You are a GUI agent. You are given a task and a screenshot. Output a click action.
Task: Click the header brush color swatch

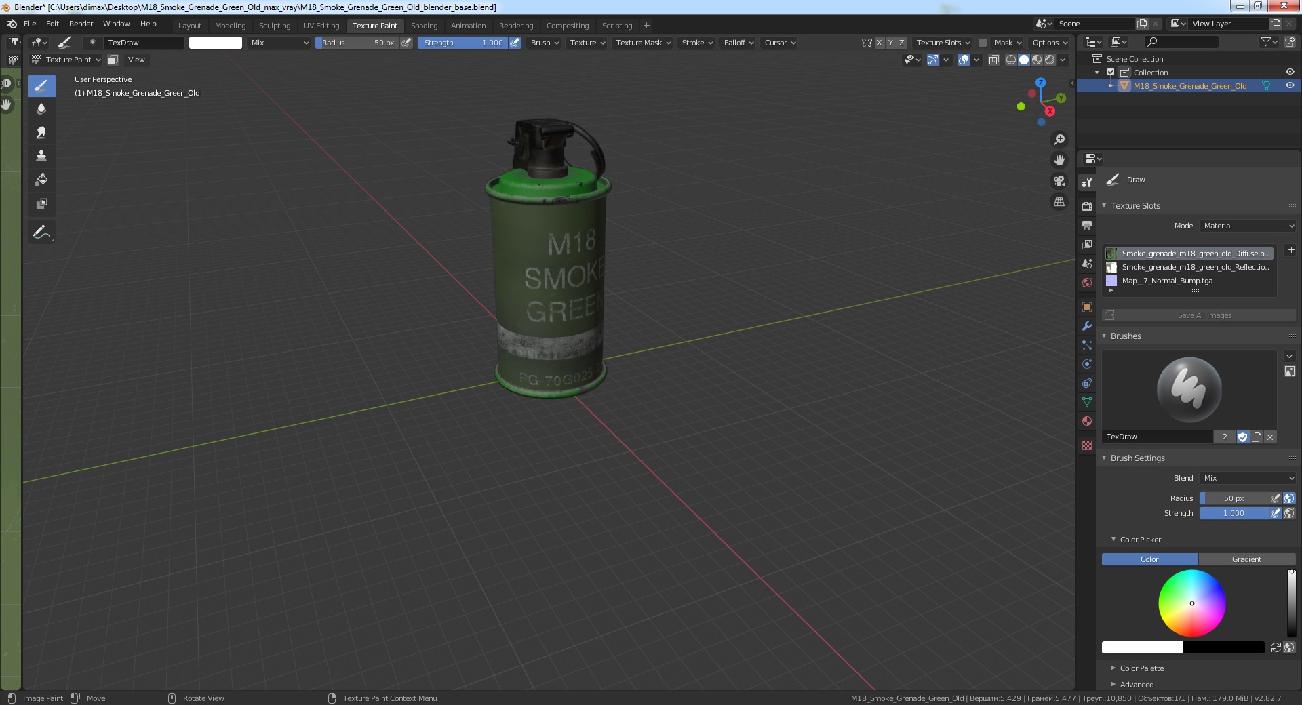coord(216,43)
